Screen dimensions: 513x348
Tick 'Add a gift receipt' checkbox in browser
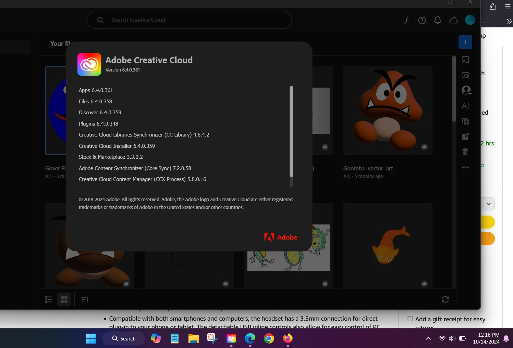click(410, 319)
